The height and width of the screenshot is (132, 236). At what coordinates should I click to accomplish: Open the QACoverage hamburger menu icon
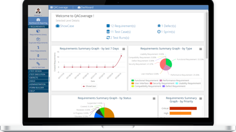click(x=52, y=7)
